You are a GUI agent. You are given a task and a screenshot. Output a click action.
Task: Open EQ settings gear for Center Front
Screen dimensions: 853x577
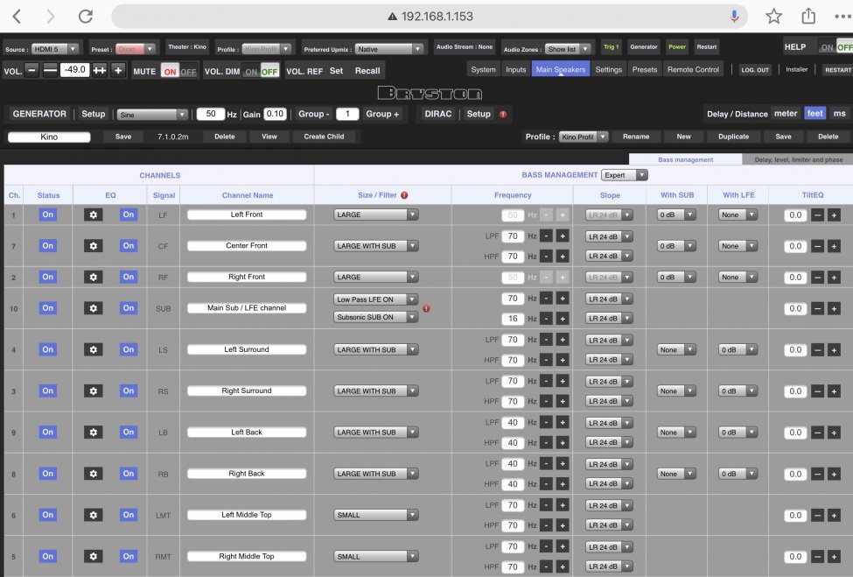pyautogui.click(x=93, y=246)
